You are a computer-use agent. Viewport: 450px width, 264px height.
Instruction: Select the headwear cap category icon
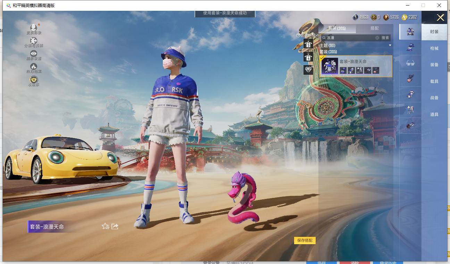410,47
